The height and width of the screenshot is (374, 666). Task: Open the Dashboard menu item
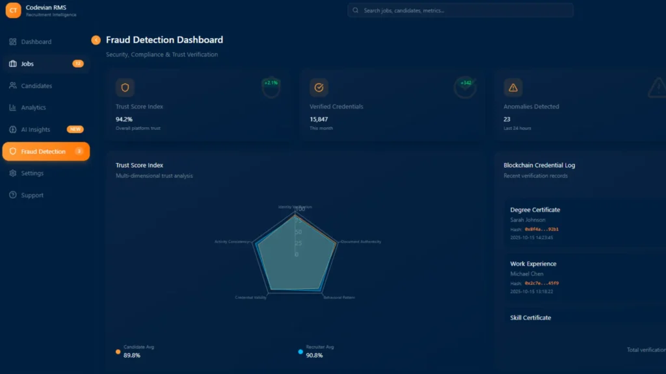[x=36, y=42]
